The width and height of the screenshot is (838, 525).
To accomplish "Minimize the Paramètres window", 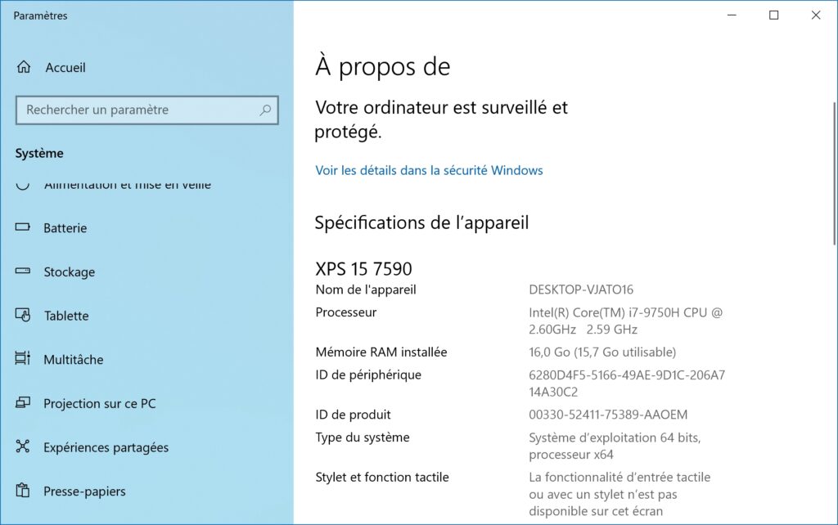I will point(732,15).
